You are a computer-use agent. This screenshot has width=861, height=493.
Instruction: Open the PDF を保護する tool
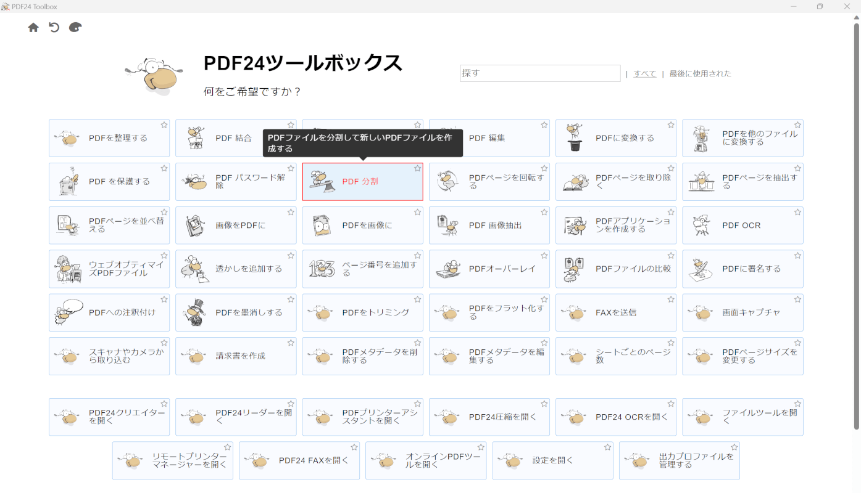(x=109, y=182)
